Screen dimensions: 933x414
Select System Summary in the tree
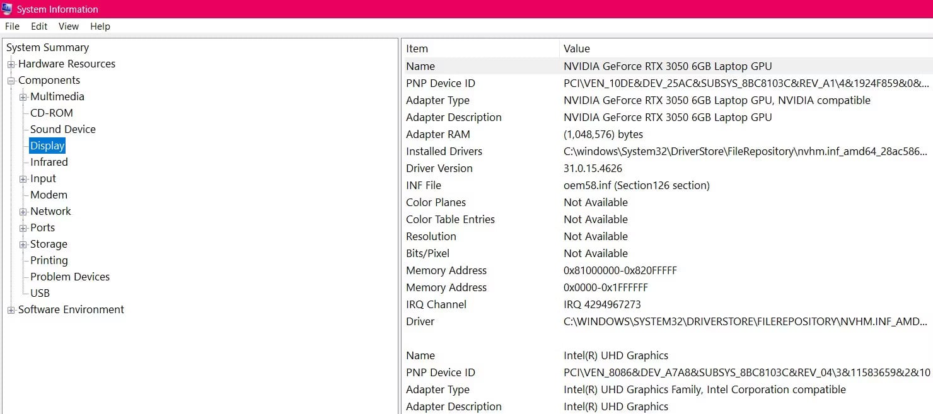click(47, 47)
